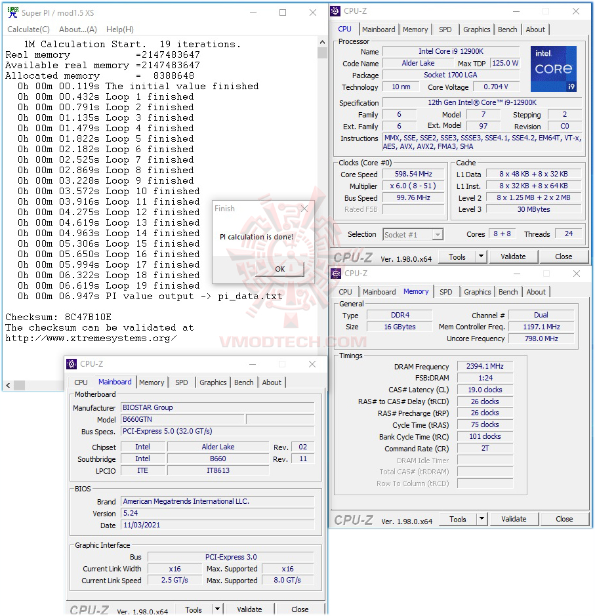Expand the Tools dropdown arrow in the window showing the Mainboard tab
595x616 pixels.
point(218,609)
